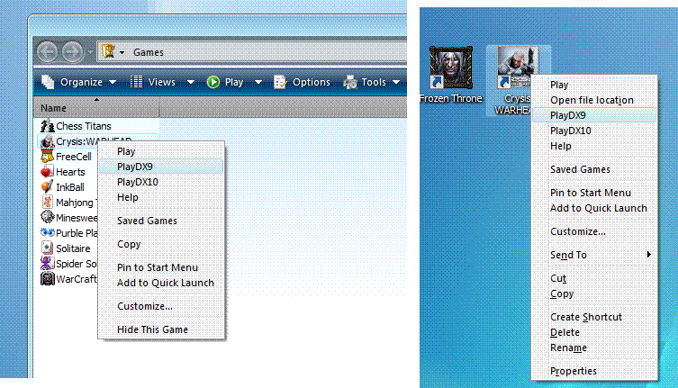Image resolution: width=678 pixels, height=388 pixels.
Task: Click the Back navigation arrow in Games window
Action: [47, 52]
